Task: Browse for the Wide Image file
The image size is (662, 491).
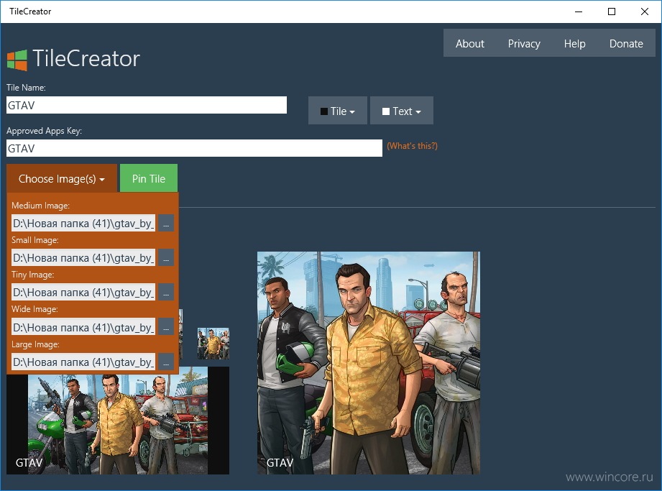Action: tap(166, 327)
